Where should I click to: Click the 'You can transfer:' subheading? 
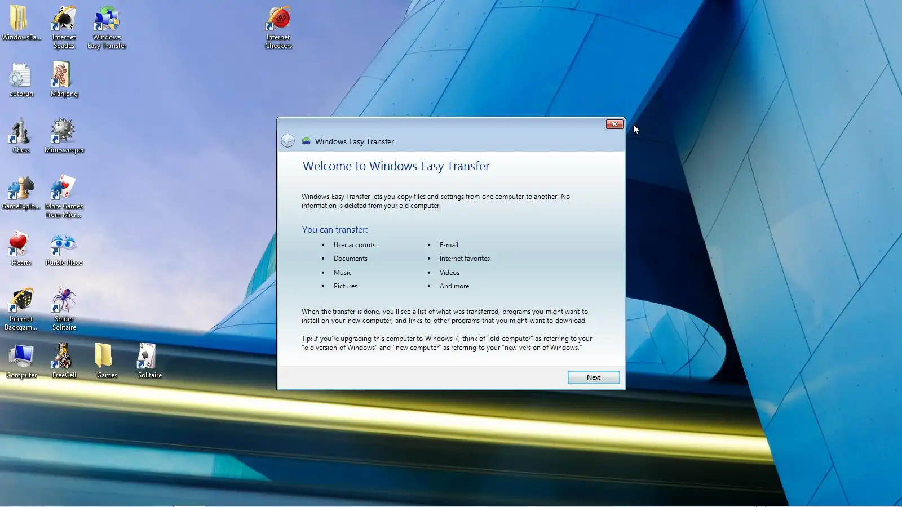point(335,230)
